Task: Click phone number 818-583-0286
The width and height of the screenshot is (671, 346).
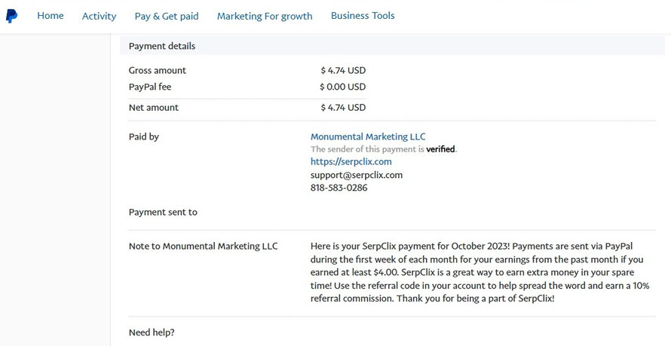Action: (x=339, y=188)
